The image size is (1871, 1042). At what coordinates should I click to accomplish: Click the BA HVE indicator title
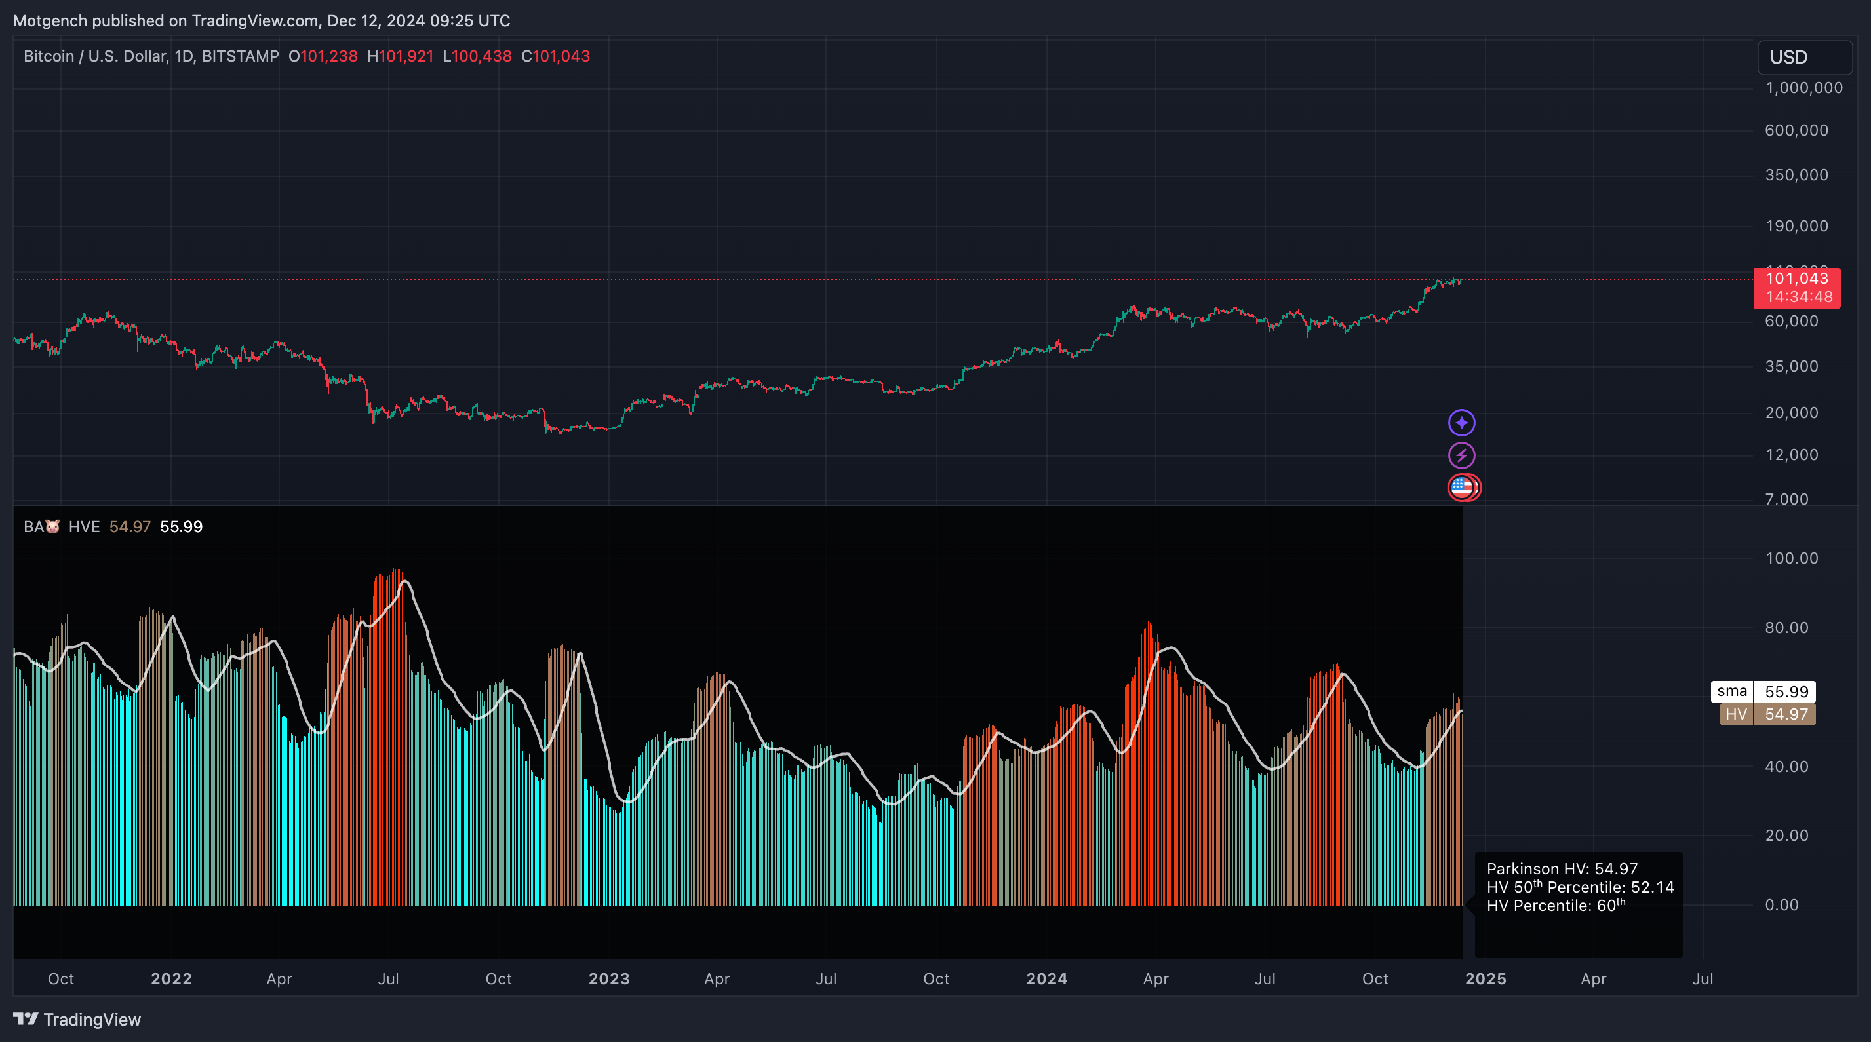(62, 526)
